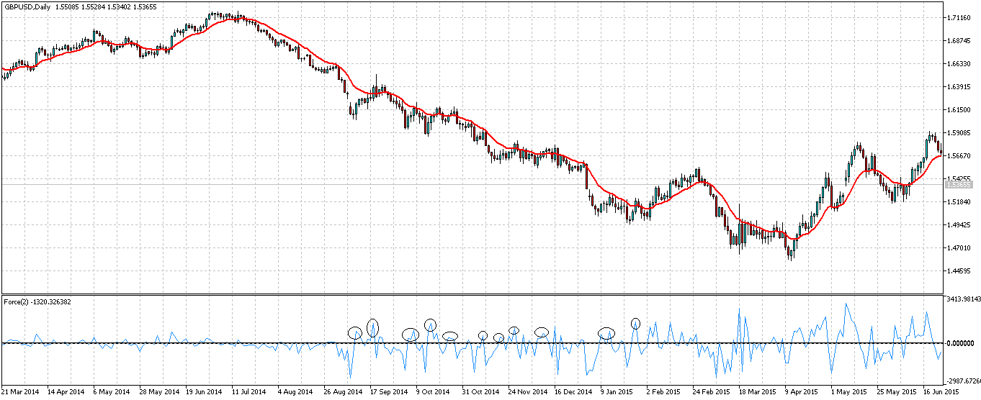Click the 31 Oct 2014 date label
The height and width of the screenshot is (400, 981).
point(480,392)
